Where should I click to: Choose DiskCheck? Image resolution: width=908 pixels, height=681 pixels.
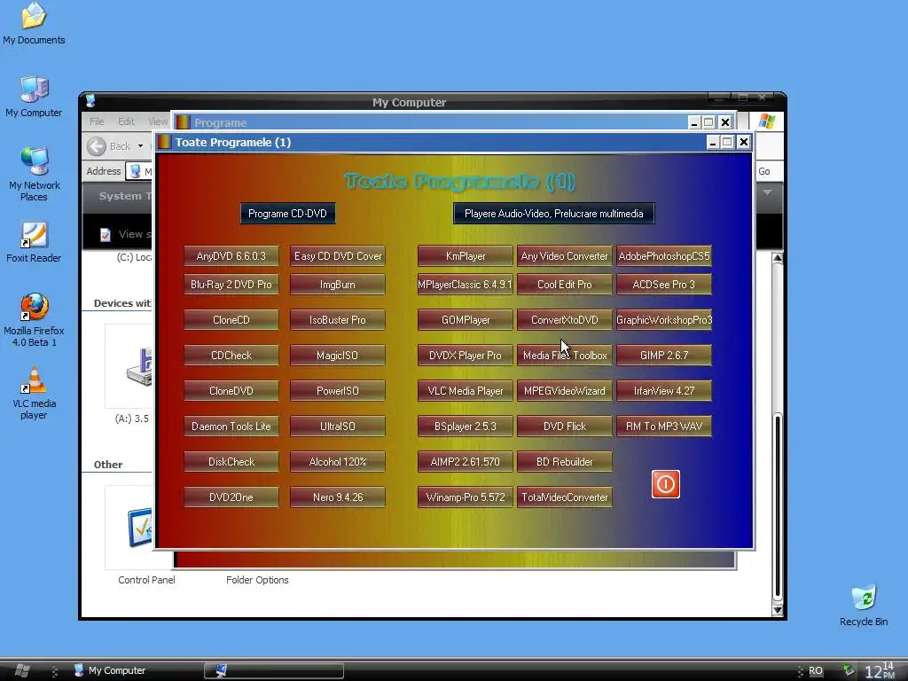tap(231, 461)
